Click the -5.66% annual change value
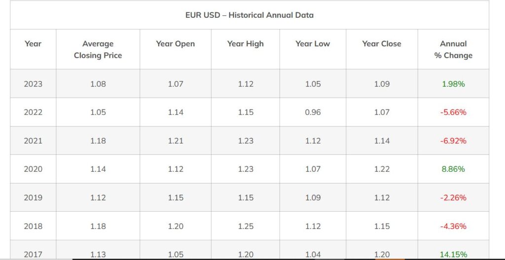505x260 pixels. click(x=453, y=112)
